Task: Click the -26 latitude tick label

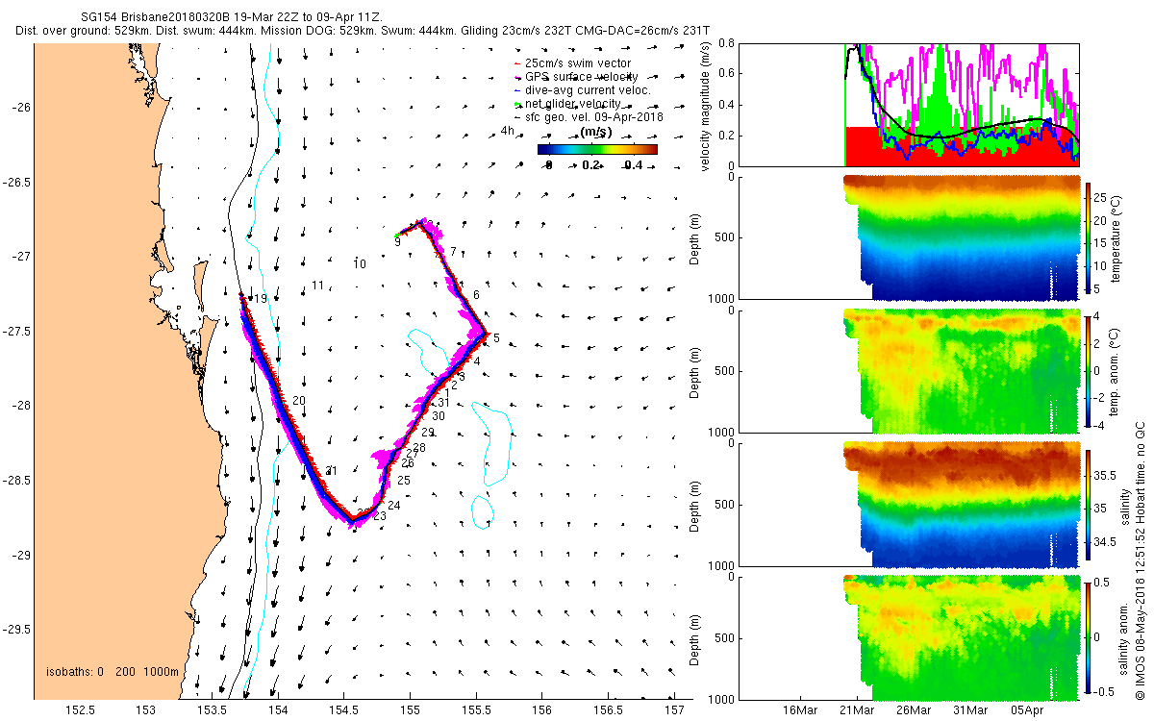Action: tap(19, 107)
